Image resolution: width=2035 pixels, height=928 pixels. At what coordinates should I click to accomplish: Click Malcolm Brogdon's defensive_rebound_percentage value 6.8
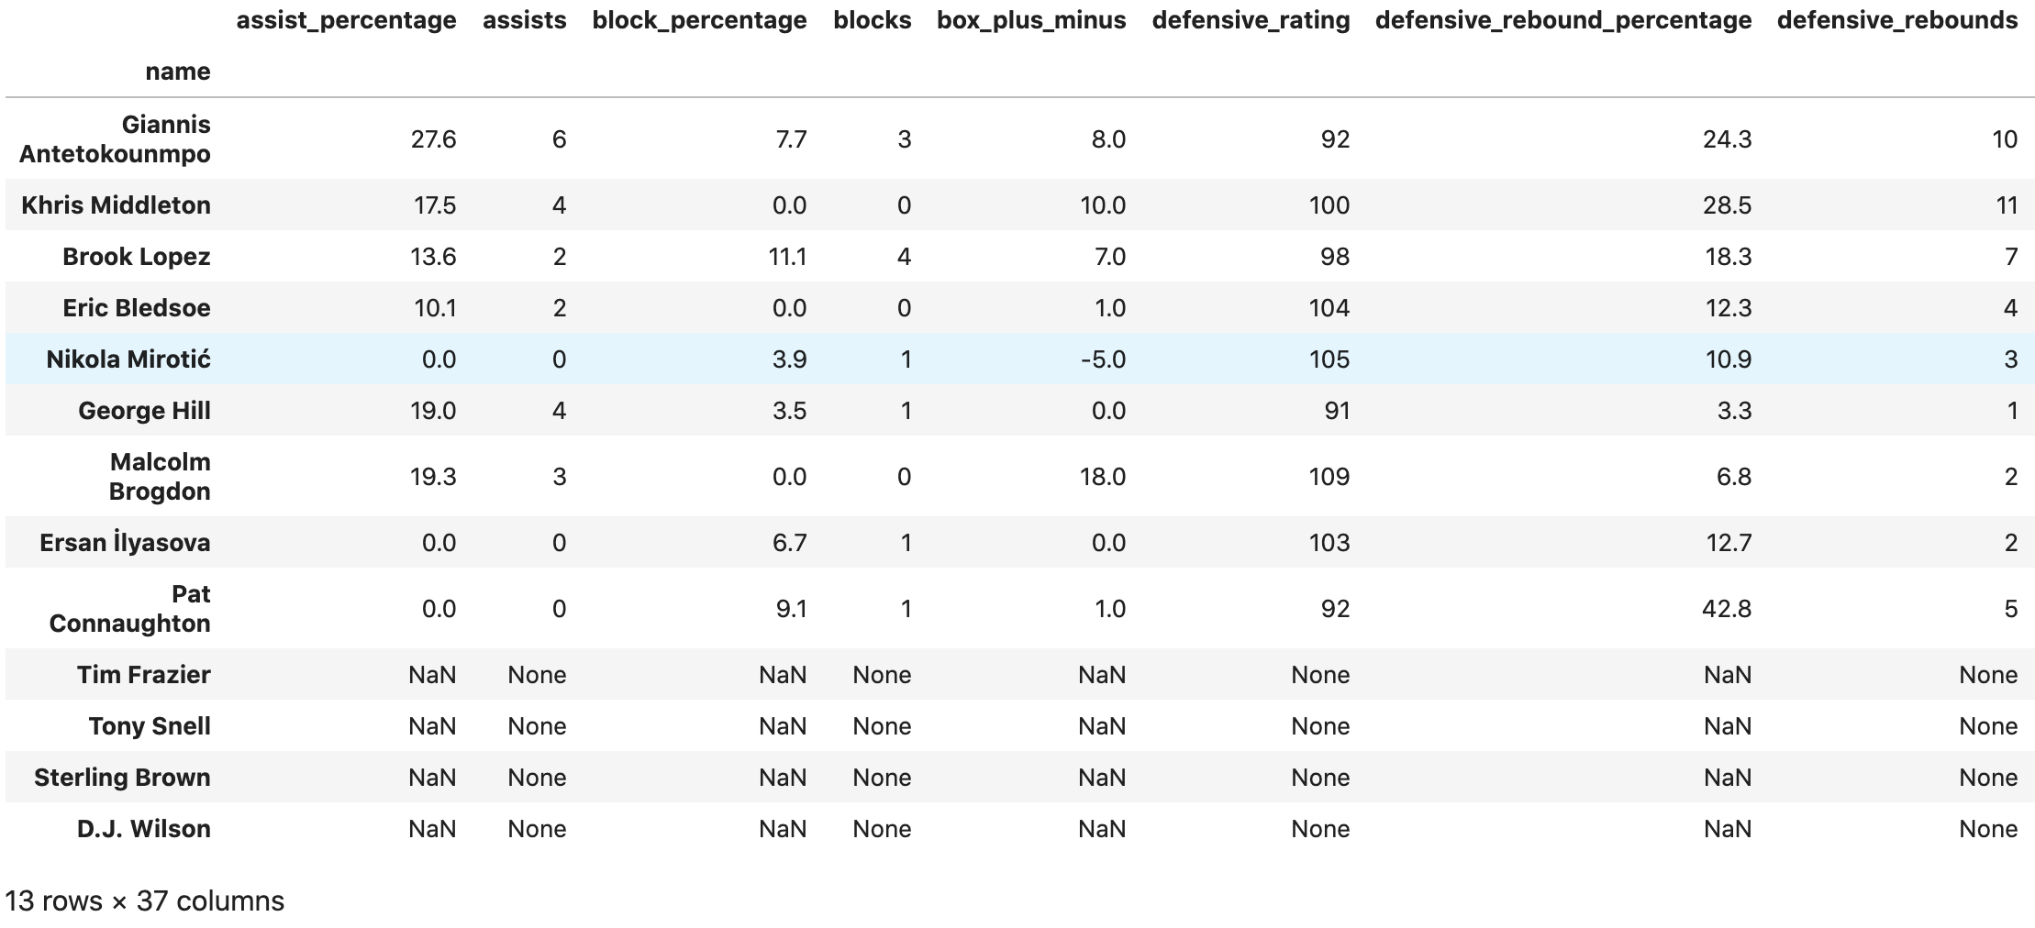click(x=1735, y=477)
